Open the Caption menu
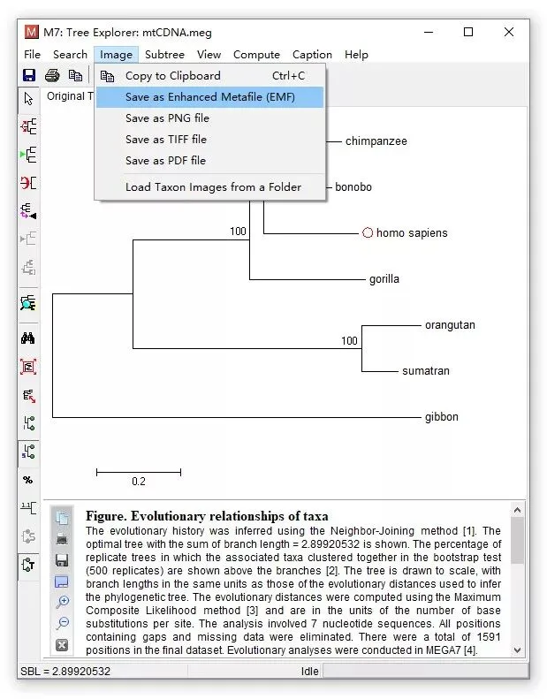547x699 pixels. pyautogui.click(x=312, y=55)
